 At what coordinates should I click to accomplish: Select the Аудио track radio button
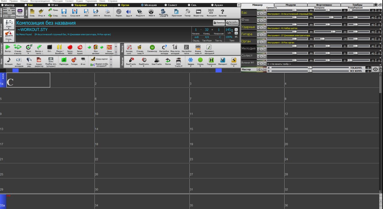[x=212, y=5]
